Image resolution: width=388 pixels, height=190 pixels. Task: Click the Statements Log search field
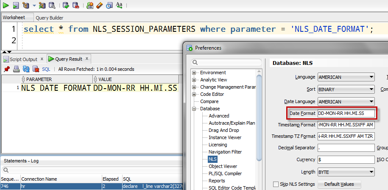(x=92, y=170)
